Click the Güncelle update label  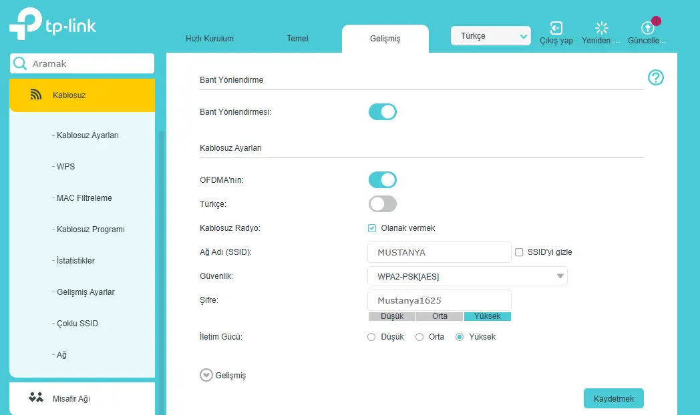(x=647, y=41)
